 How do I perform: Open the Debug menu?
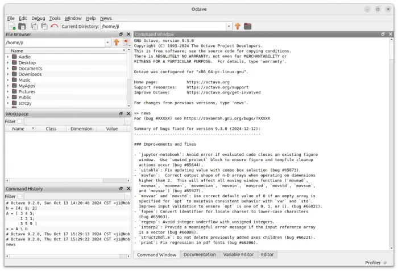coord(38,18)
